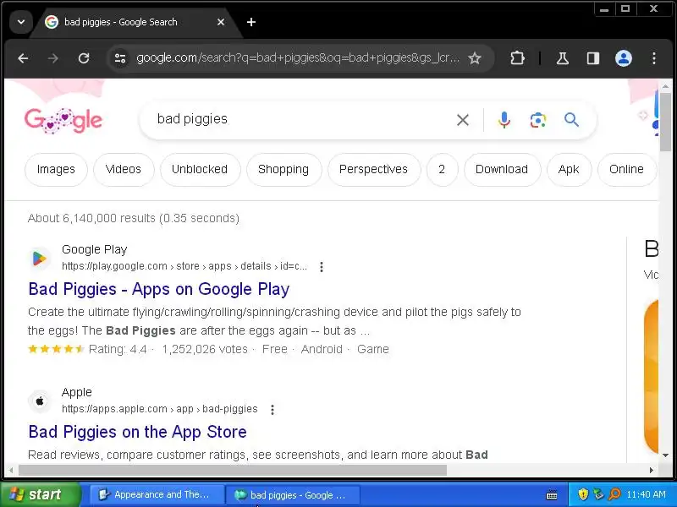Select the Videos filter chip

[x=124, y=170]
